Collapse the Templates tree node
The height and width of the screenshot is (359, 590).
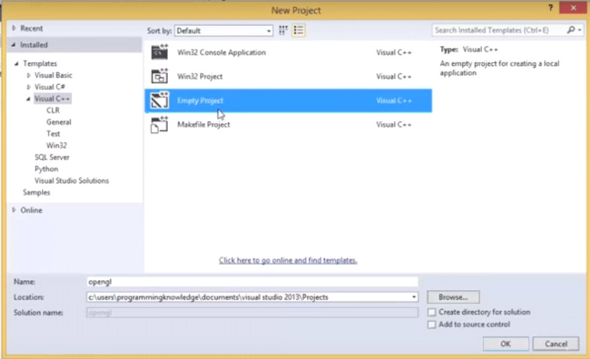point(17,64)
